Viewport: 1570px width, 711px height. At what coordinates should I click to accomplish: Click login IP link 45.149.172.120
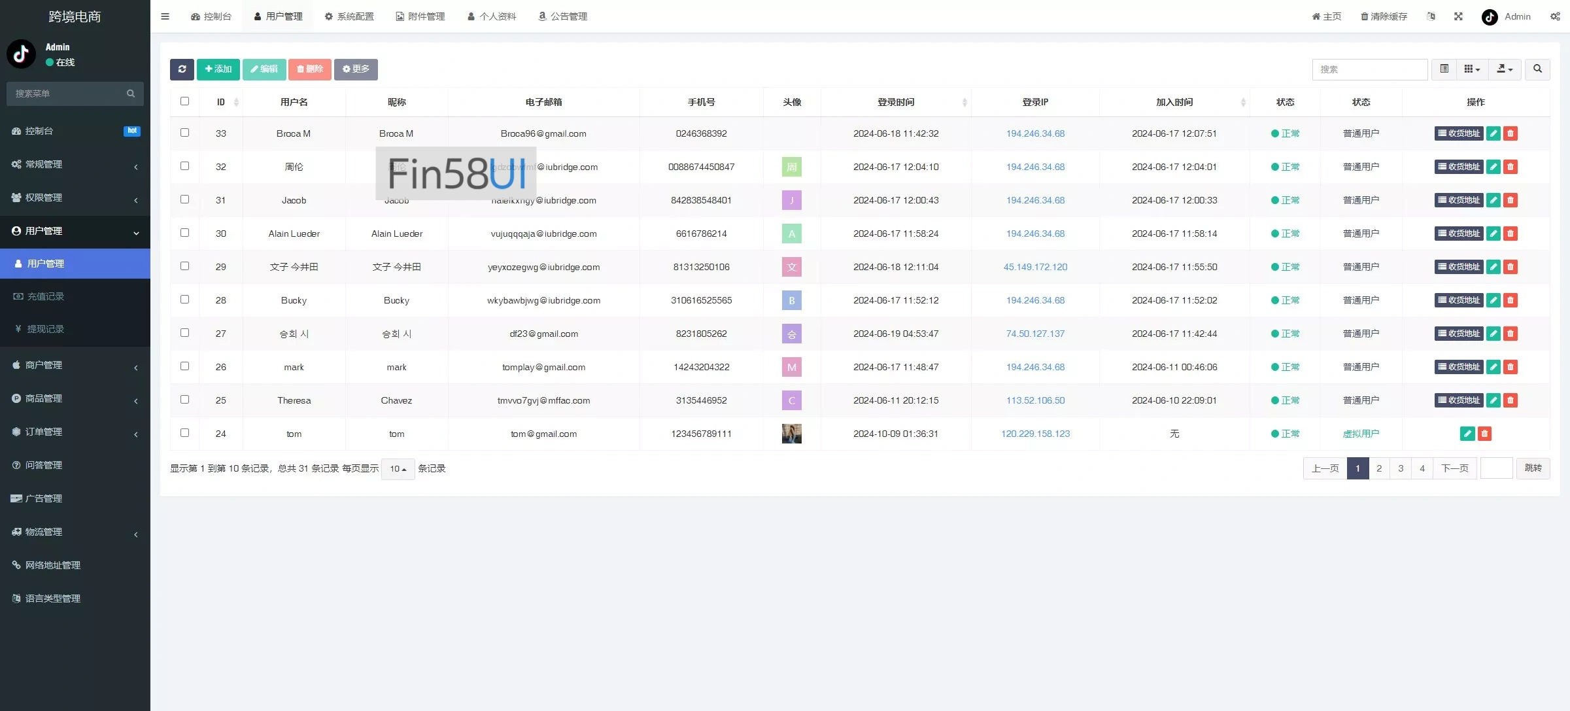(1035, 267)
